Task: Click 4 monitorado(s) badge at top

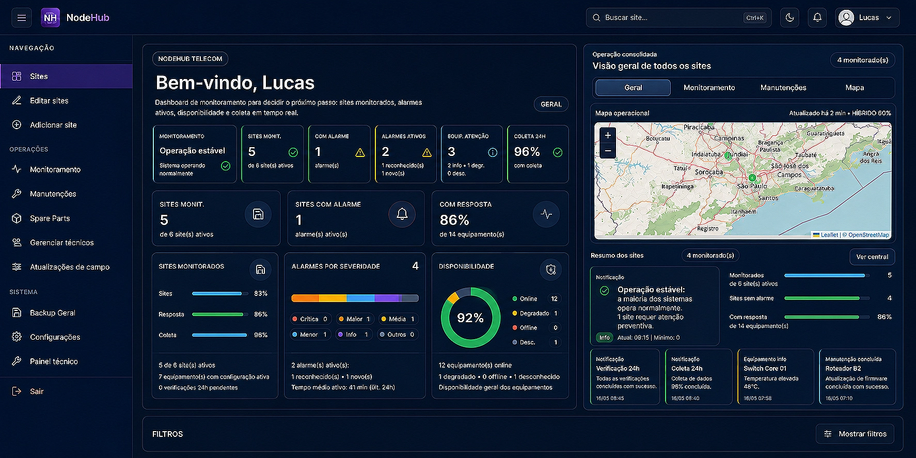Action: tap(862, 60)
